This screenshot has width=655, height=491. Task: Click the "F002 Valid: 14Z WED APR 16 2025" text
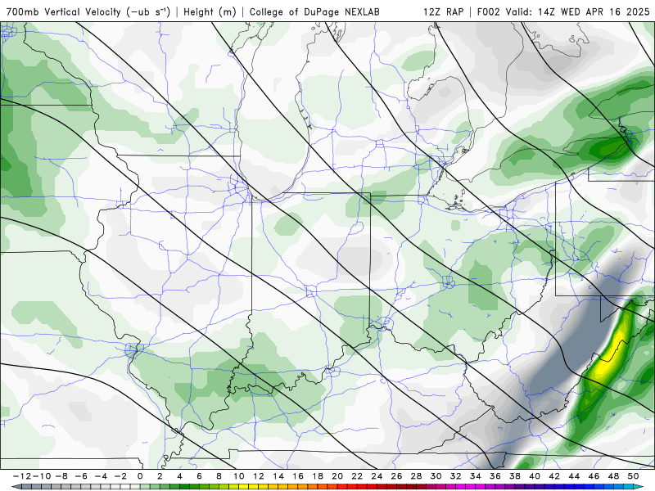[563, 12]
